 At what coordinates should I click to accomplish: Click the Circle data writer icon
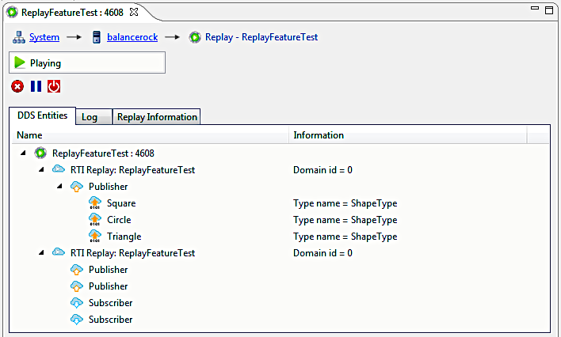click(95, 219)
